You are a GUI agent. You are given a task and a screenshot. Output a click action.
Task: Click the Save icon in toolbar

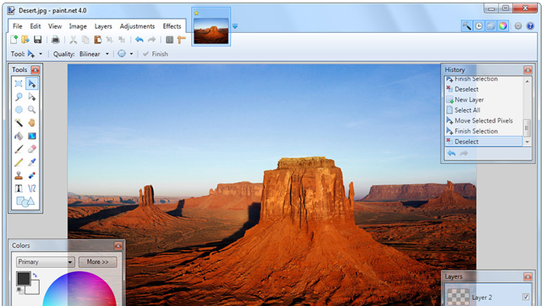pos(37,40)
